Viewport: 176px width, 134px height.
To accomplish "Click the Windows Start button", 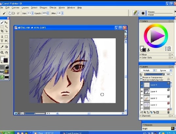I will coord(7,133).
